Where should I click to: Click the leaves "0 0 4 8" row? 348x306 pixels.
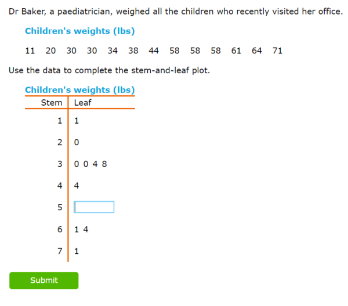click(90, 164)
